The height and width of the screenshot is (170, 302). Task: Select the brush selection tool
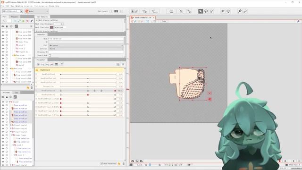pos(211,11)
